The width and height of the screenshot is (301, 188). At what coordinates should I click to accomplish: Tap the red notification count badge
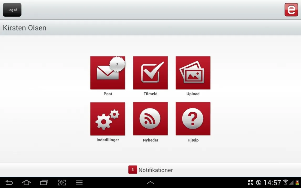(133, 170)
